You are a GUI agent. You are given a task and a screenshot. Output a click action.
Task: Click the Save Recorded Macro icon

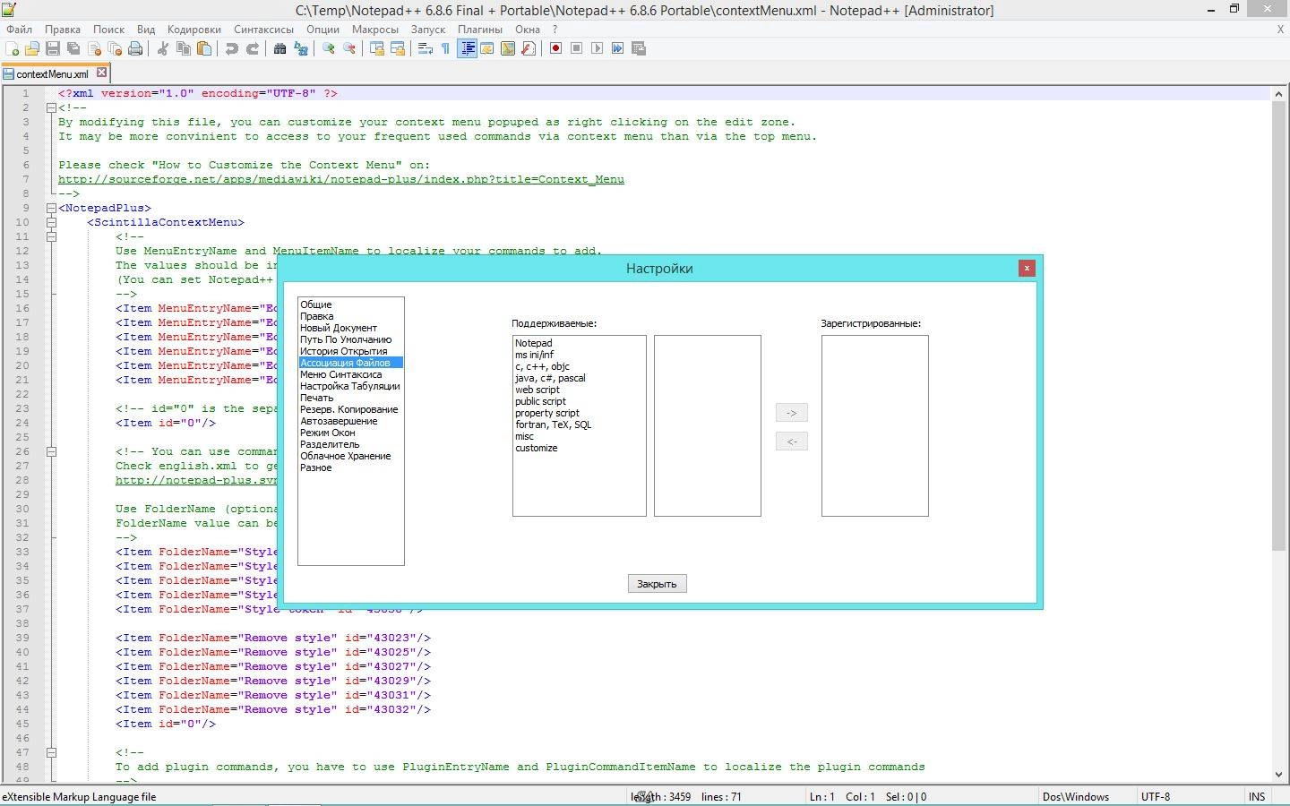click(639, 48)
